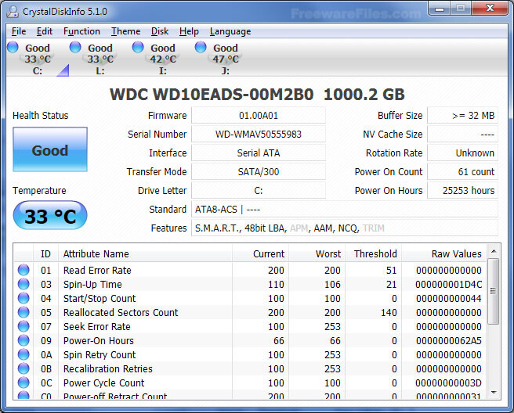Select the Read Error Rate row name
This screenshot has width=514, height=413.
tap(97, 271)
